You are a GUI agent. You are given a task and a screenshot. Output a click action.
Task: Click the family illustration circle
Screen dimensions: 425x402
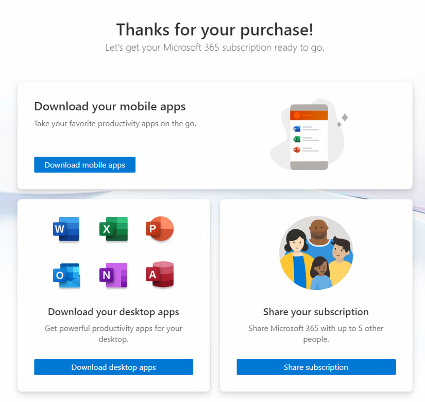pyautogui.click(x=316, y=253)
